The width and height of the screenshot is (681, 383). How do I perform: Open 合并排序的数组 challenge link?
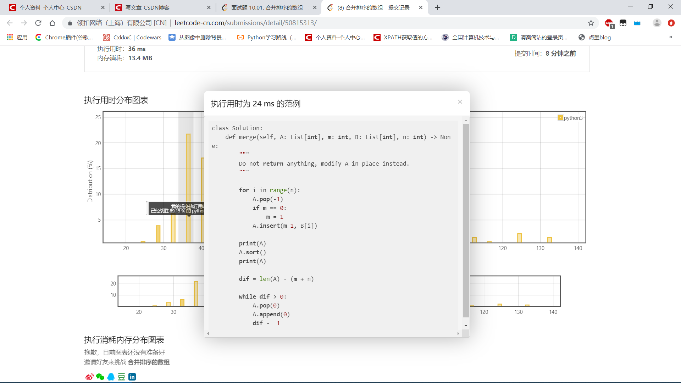(149, 362)
